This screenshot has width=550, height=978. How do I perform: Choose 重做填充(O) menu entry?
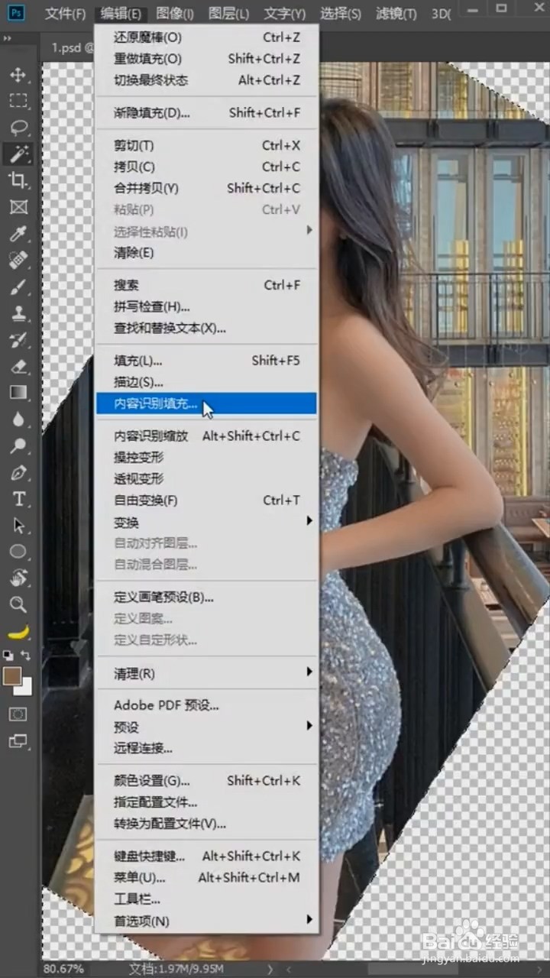point(206,59)
